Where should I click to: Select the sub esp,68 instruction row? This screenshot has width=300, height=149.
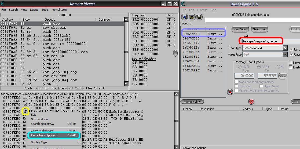pyautogui.click(x=62, y=56)
